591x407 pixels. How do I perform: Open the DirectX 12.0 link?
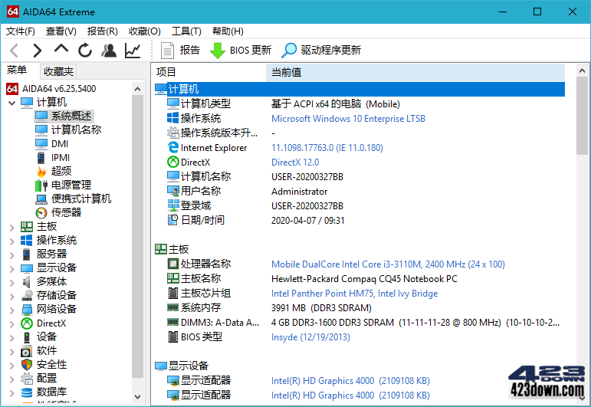[x=295, y=162]
